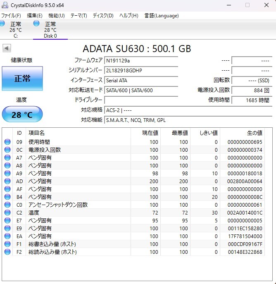276x284 pixels.
Task: Close the CrystalDiskInfo window
Action: coord(266,5)
